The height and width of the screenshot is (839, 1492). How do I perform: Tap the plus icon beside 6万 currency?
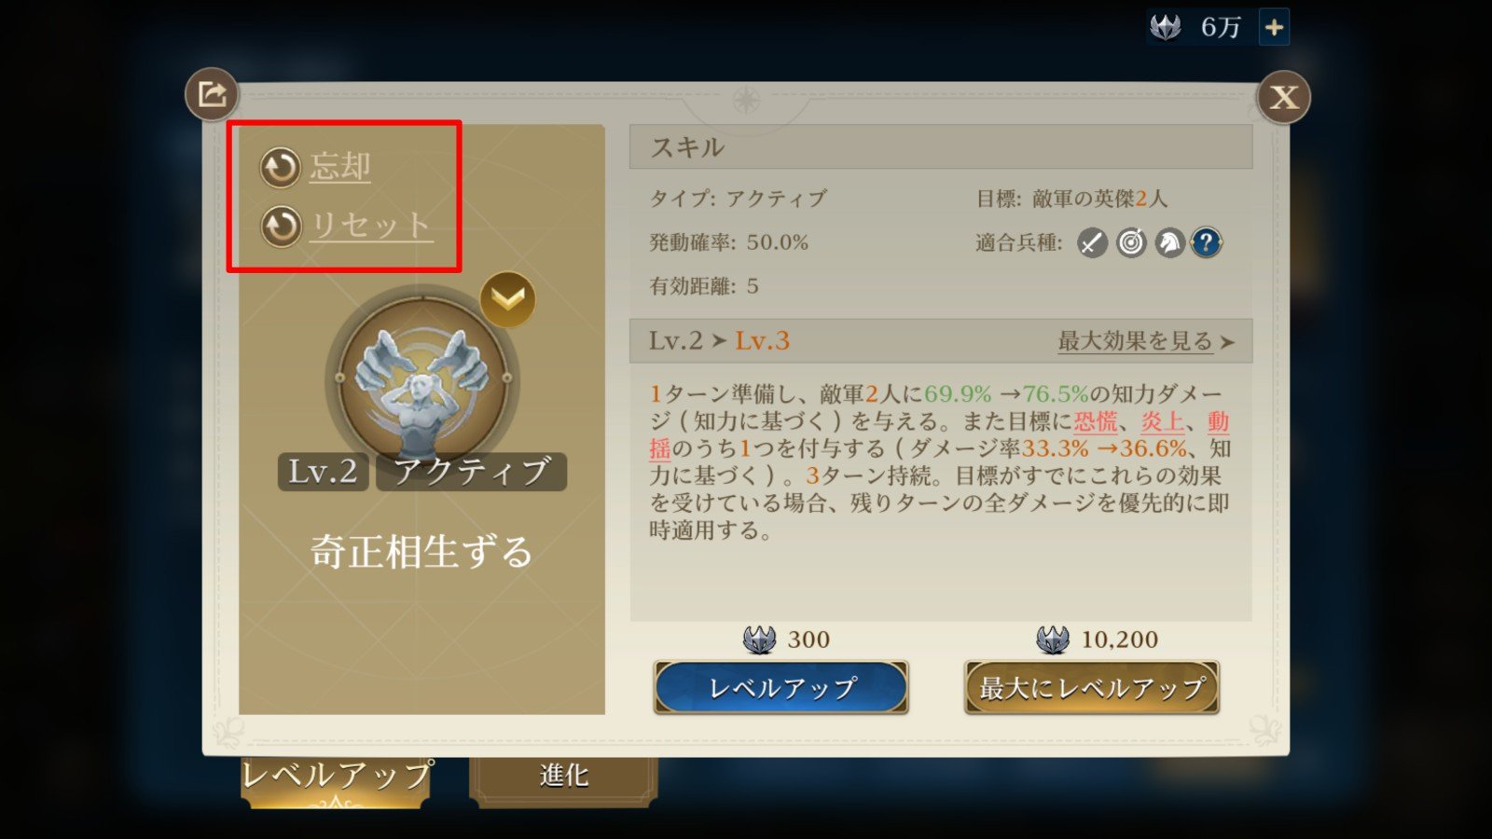tap(1274, 27)
